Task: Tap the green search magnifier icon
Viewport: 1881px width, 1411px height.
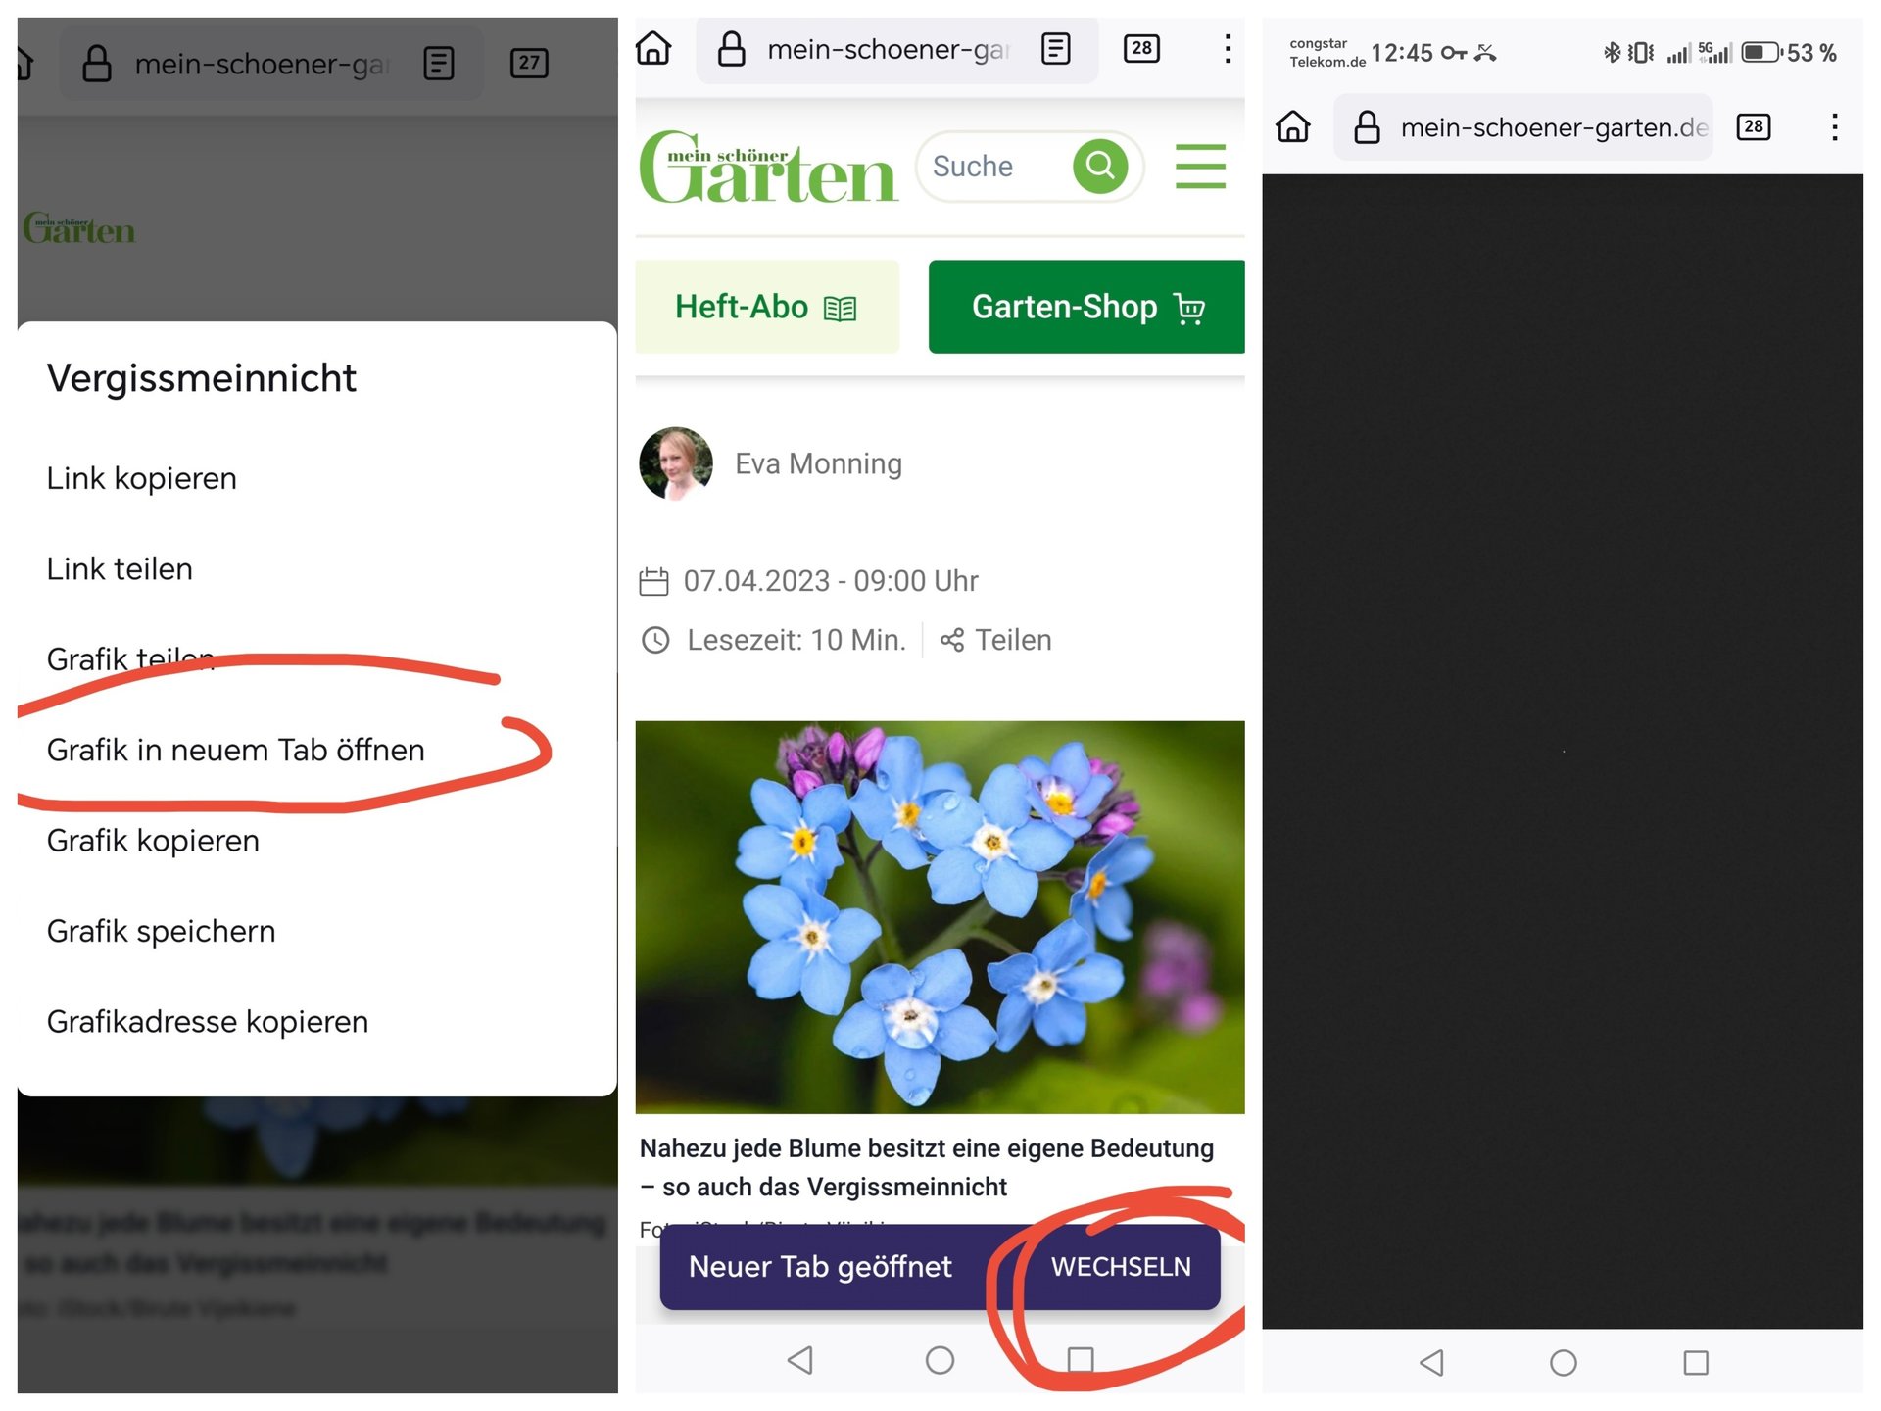Action: pyautogui.click(x=1099, y=167)
